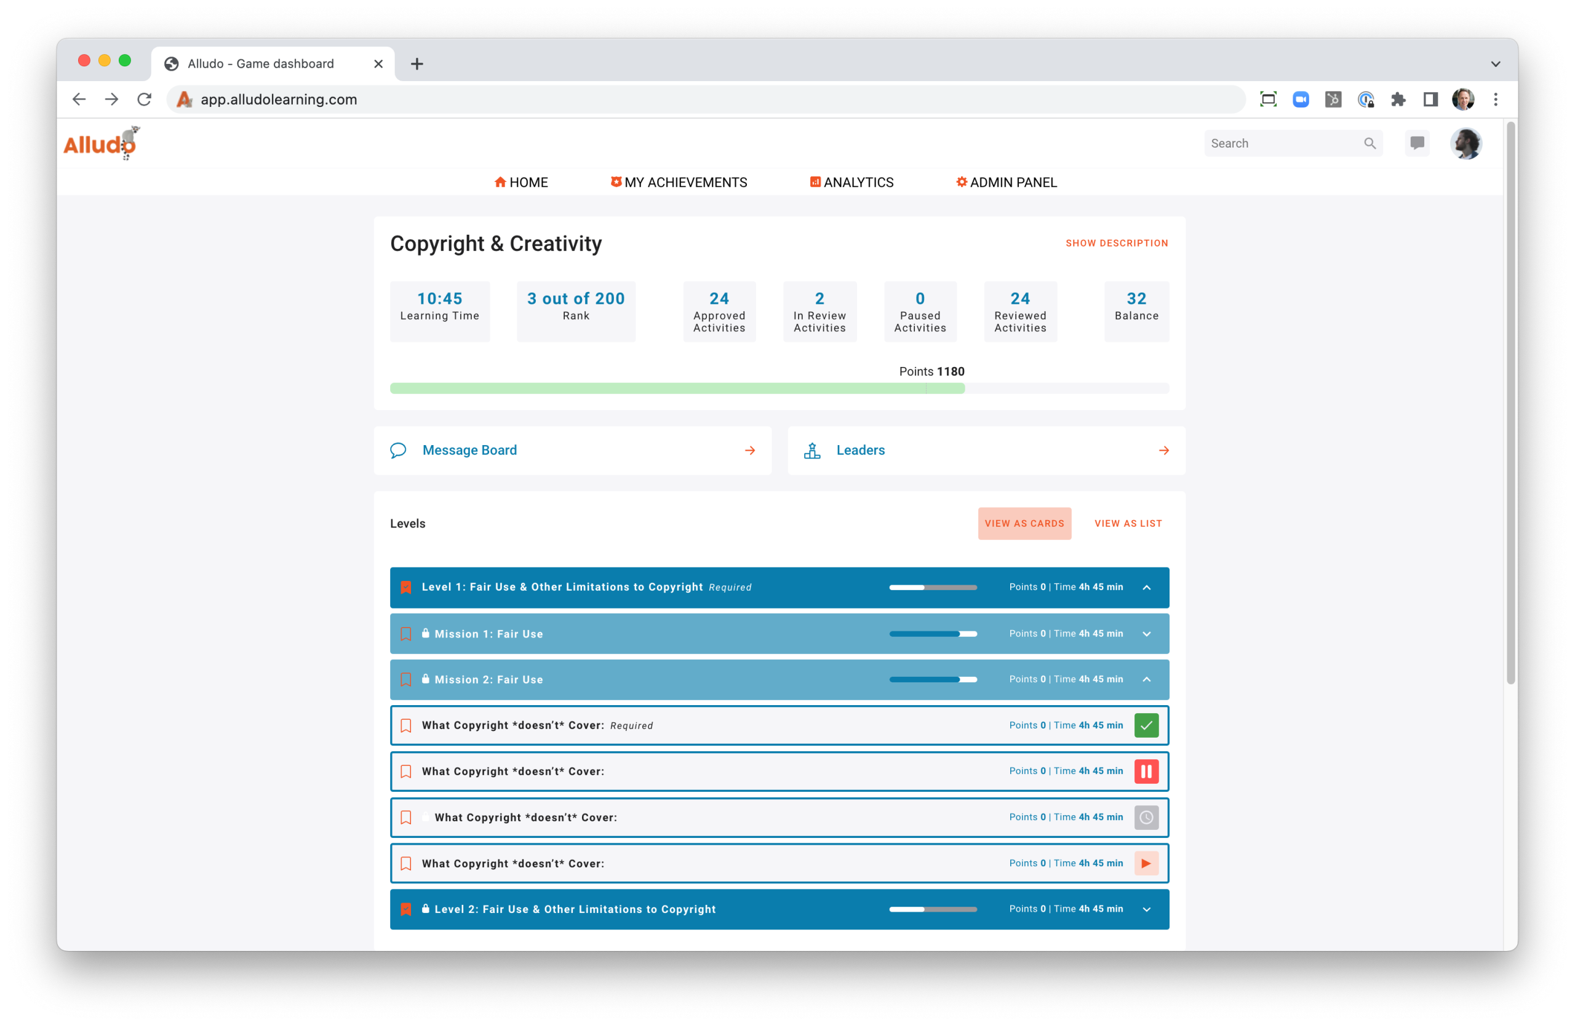1575x1026 pixels.
Task: Expand Mission 1: Fair Use chevron
Action: click(x=1146, y=633)
